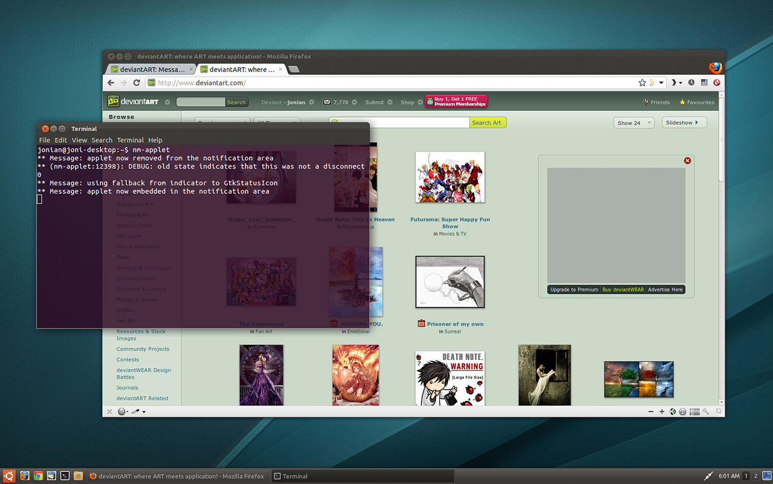Viewport: 773px width, 484px height.
Task: Click the Search Art button
Action: (x=488, y=123)
